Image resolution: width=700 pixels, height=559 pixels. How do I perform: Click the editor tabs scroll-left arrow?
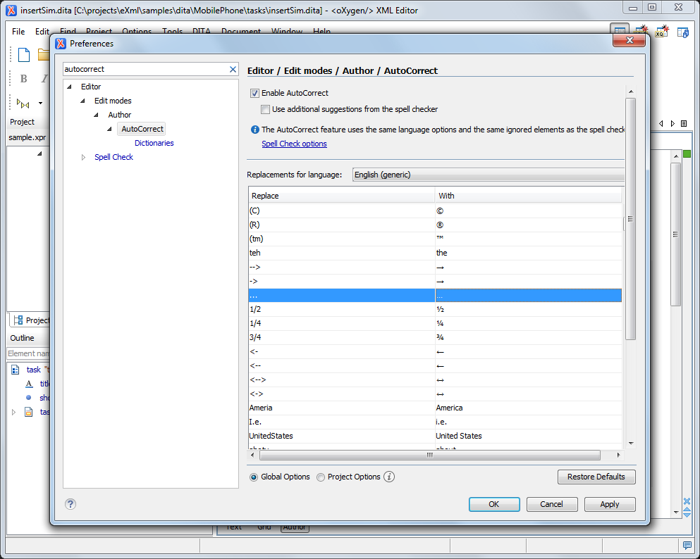tap(661, 123)
